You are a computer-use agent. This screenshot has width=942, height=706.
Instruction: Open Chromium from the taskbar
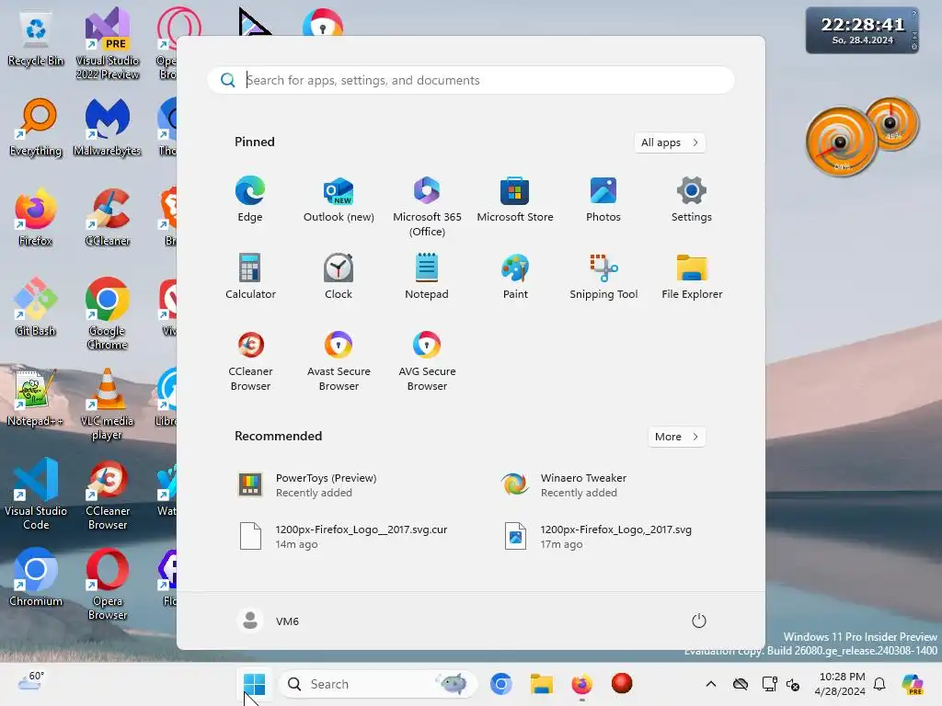coord(500,684)
